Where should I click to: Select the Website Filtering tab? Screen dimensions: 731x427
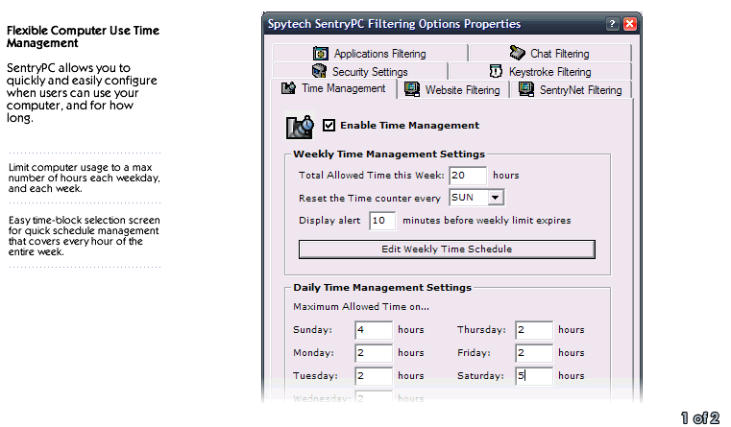coord(453,90)
